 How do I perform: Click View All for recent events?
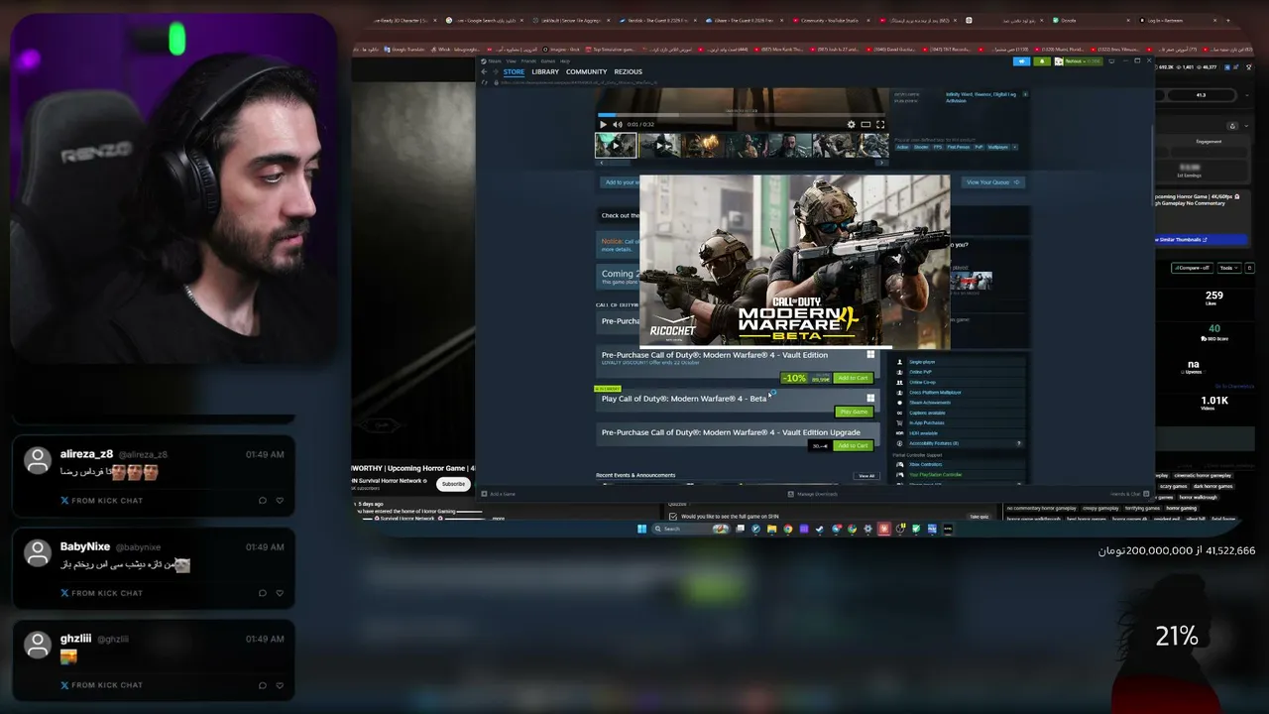tap(866, 476)
